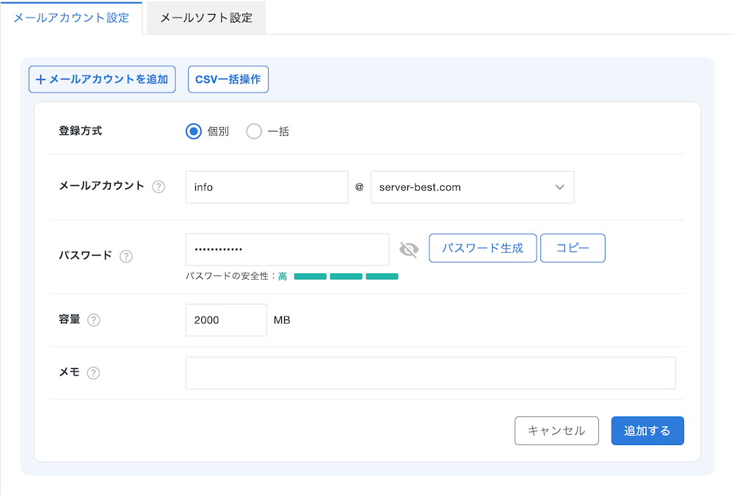Screen dimensions: 734x495
Task: Submit form with 追加する button
Action: (647, 431)
